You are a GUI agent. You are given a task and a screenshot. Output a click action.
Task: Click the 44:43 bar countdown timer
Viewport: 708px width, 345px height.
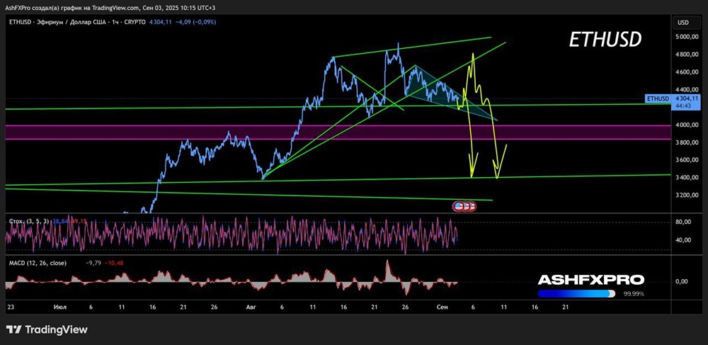pos(683,106)
